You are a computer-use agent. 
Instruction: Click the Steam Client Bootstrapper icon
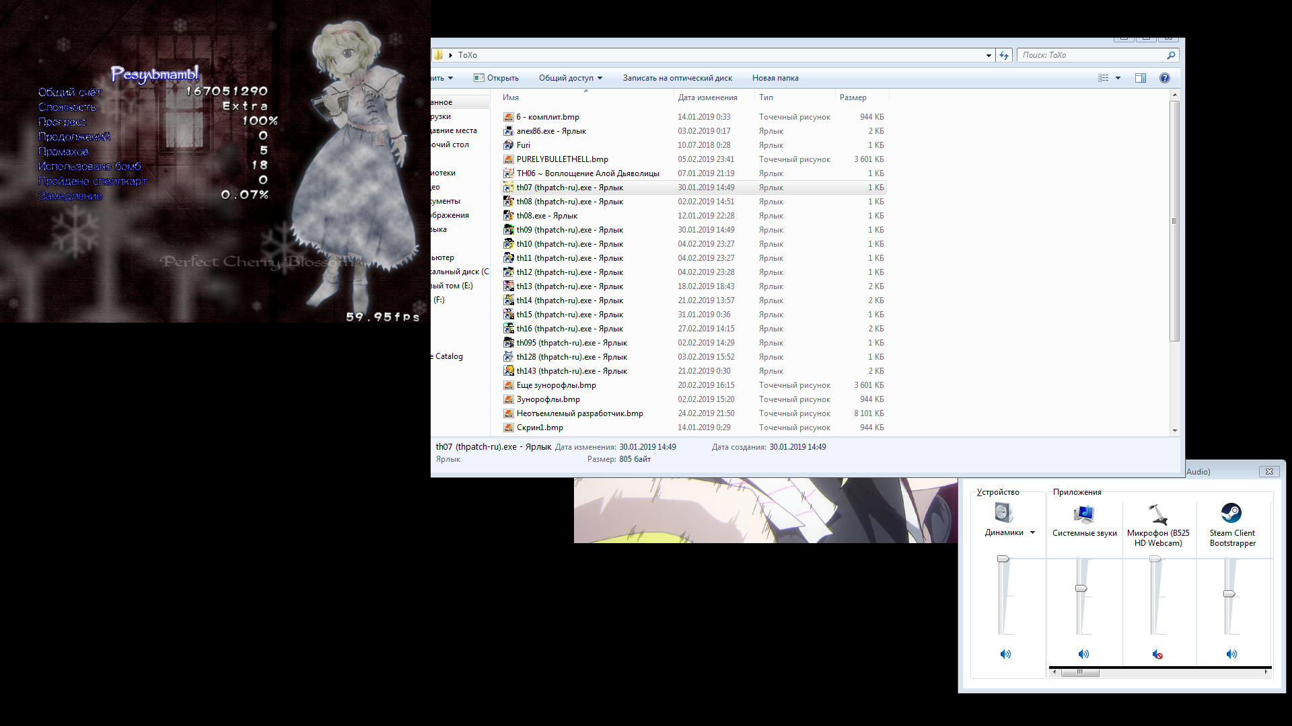tap(1231, 514)
